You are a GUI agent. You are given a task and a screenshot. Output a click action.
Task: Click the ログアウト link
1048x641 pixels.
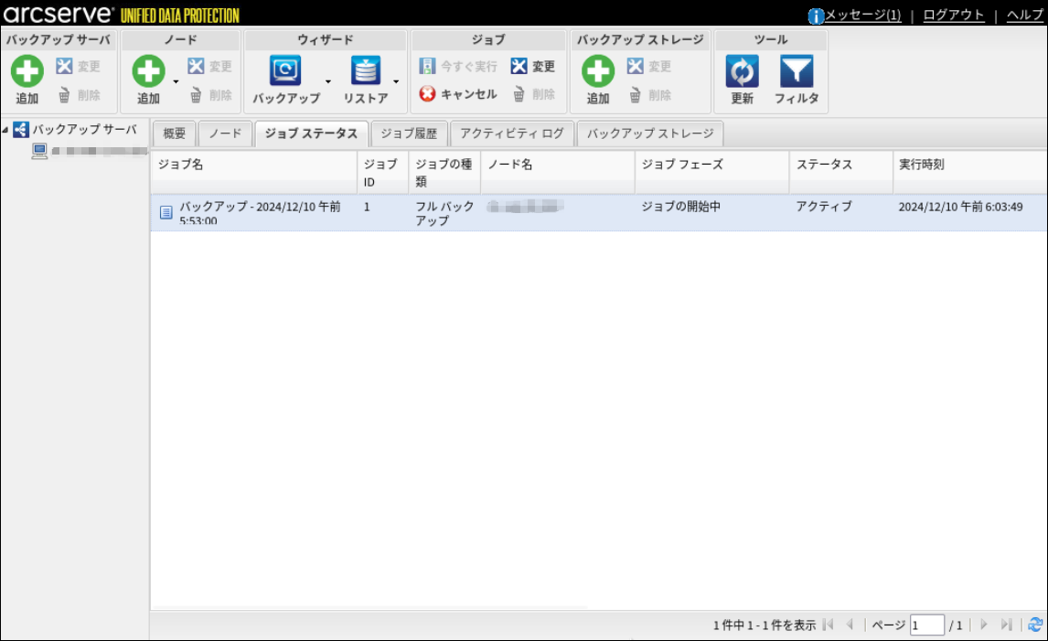(x=954, y=16)
